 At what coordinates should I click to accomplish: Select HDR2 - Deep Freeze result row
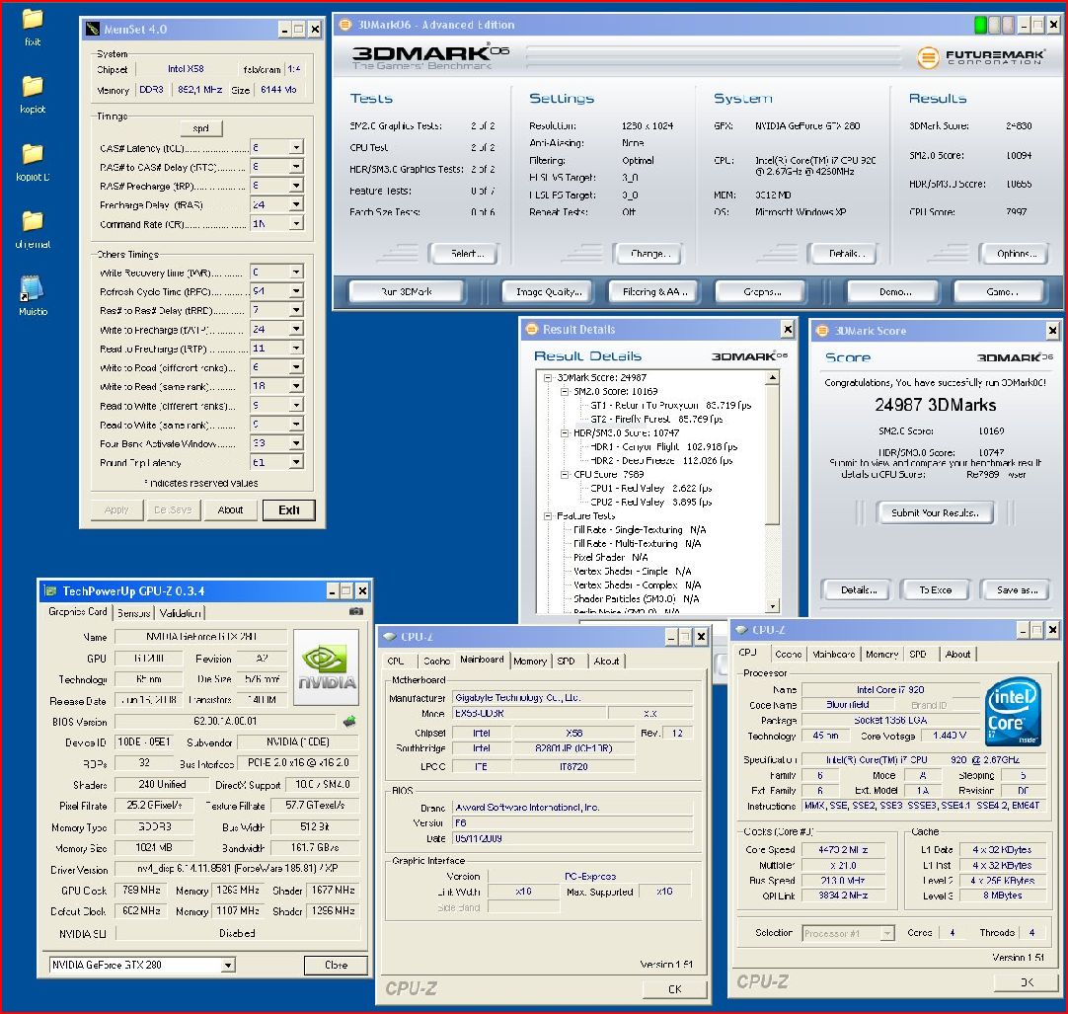pos(660,461)
